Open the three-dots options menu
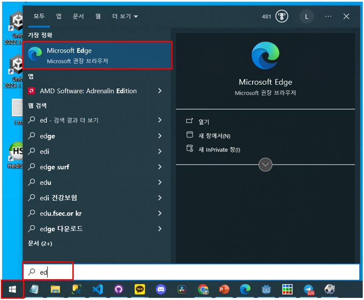The image size is (364, 300). click(x=328, y=17)
